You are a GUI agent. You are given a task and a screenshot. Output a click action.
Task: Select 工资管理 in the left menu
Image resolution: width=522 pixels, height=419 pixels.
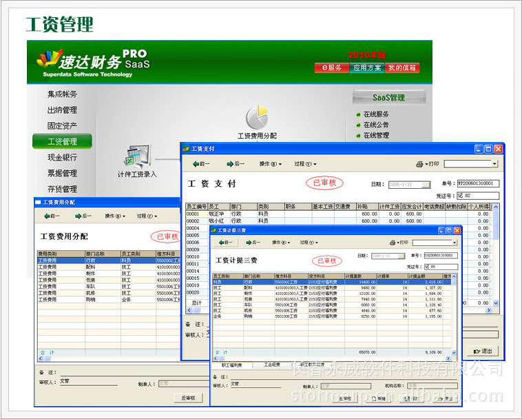tap(62, 141)
